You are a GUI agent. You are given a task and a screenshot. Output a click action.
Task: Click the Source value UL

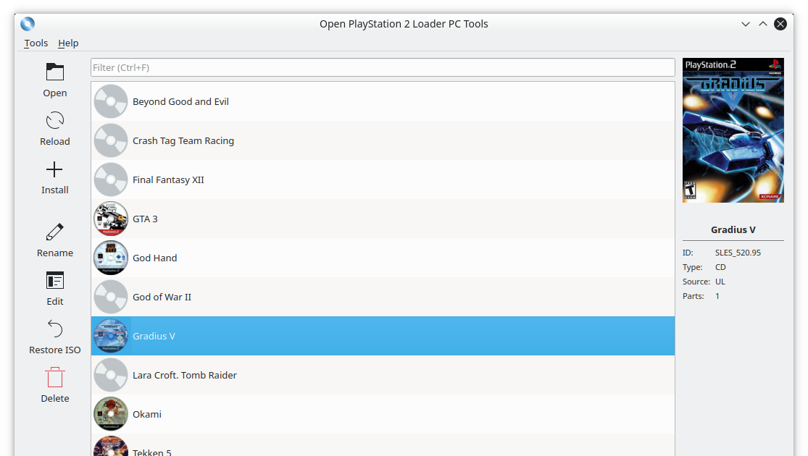pyautogui.click(x=720, y=282)
